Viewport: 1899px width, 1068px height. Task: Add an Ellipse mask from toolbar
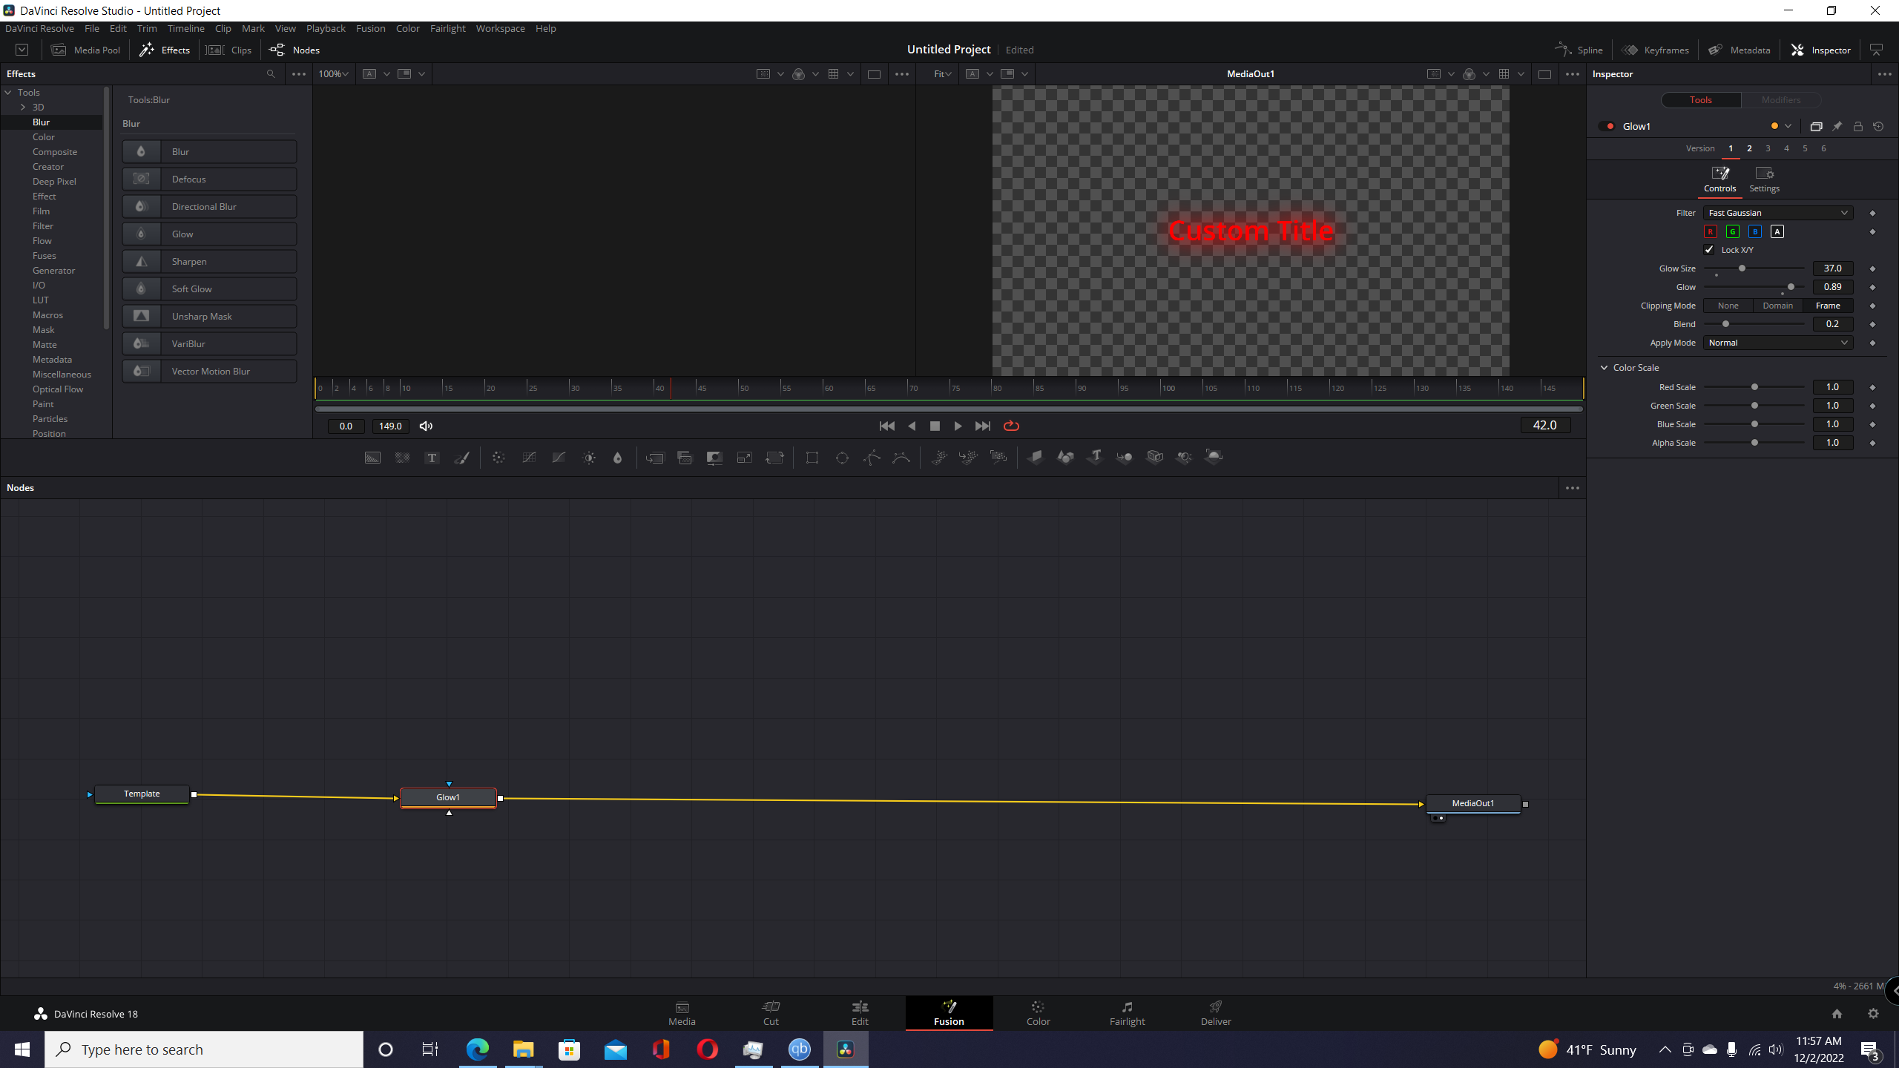(x=842, y=458)
